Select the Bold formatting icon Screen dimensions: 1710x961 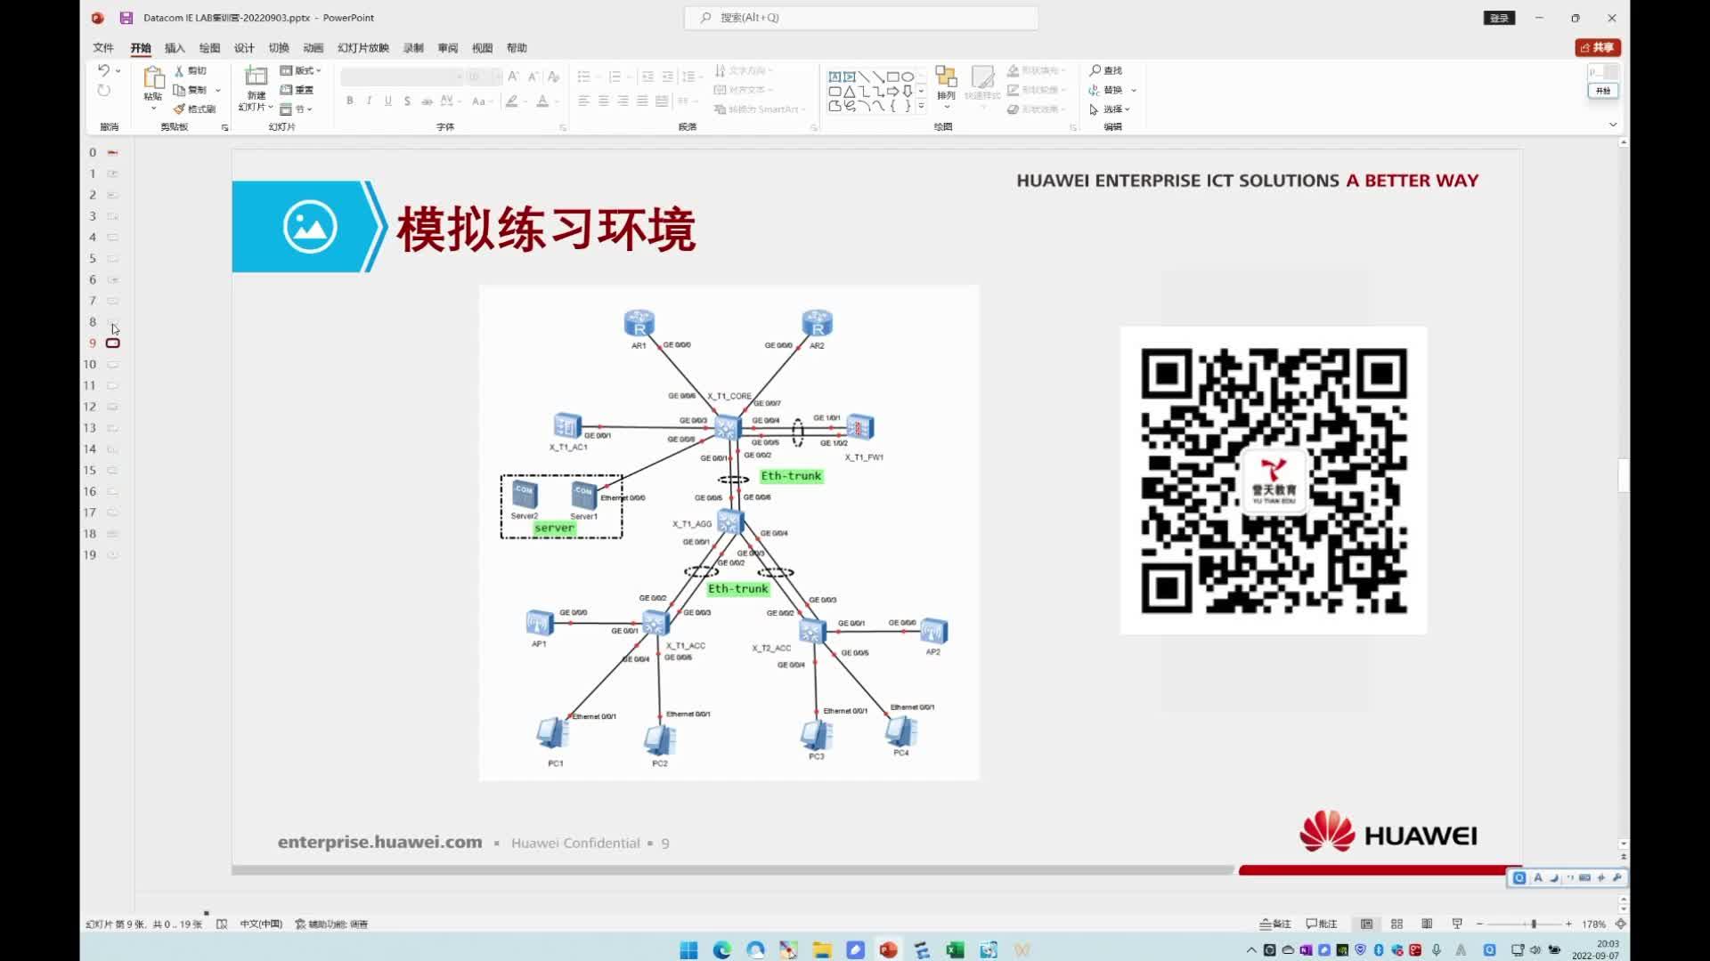coord(350,101)
